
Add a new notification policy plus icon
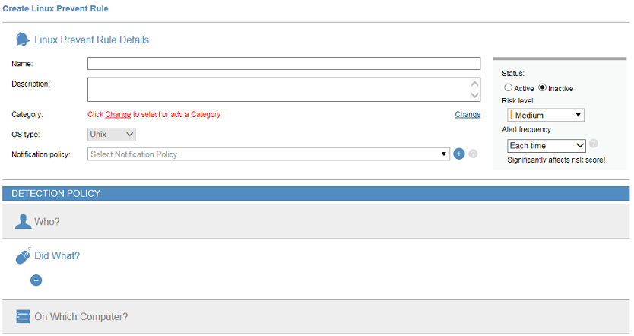[x=458, y=154]
